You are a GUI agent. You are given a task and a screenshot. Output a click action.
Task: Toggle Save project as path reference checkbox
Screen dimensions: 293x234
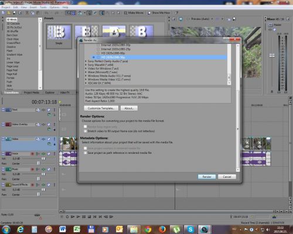[85, 153]
